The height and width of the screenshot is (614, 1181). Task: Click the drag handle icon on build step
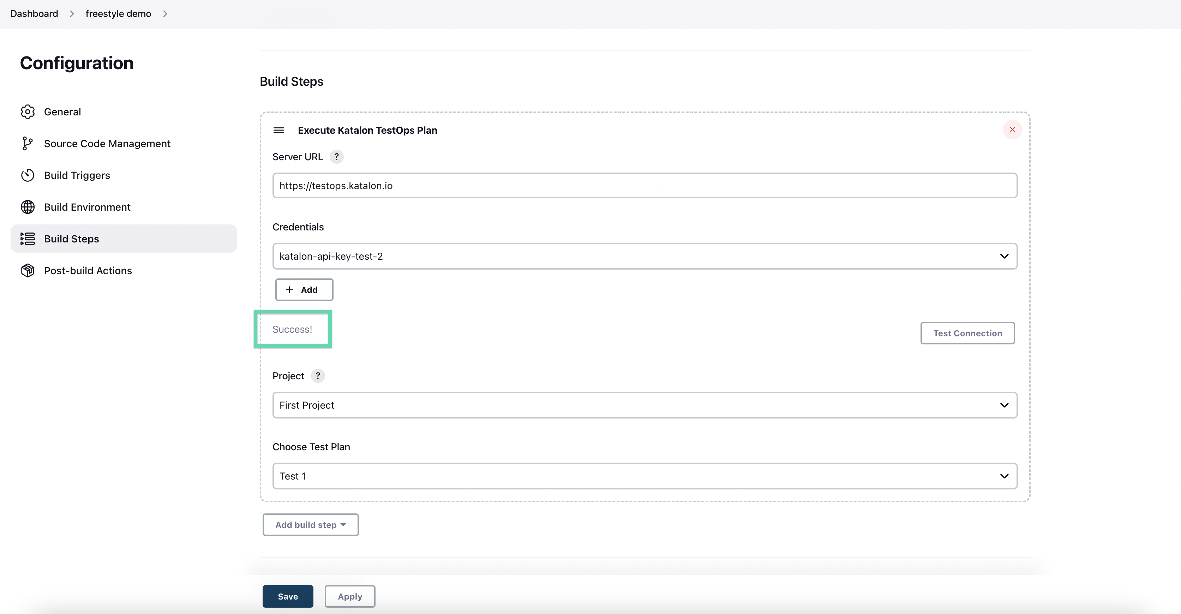[279, 130]
